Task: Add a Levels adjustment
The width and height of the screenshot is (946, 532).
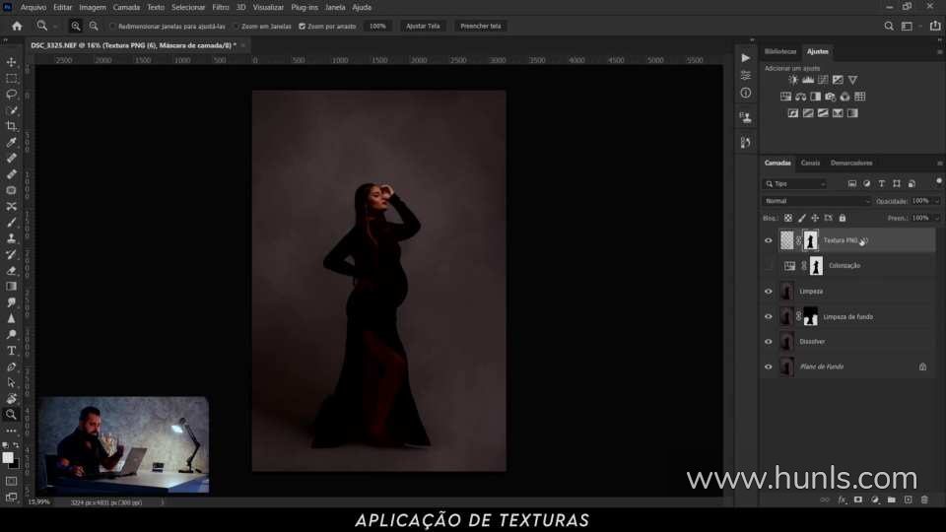Action: 808,80
